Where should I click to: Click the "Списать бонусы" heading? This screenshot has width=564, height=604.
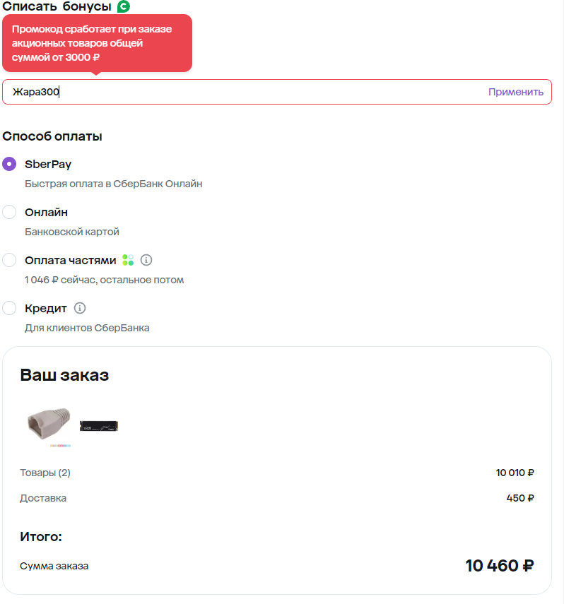pos(57,7)
